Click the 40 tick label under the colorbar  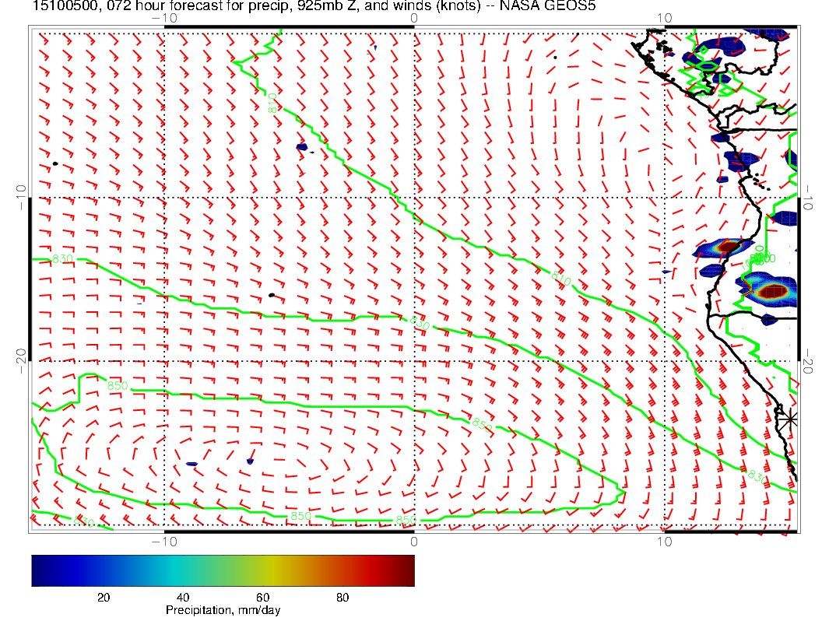click(183, 598)
